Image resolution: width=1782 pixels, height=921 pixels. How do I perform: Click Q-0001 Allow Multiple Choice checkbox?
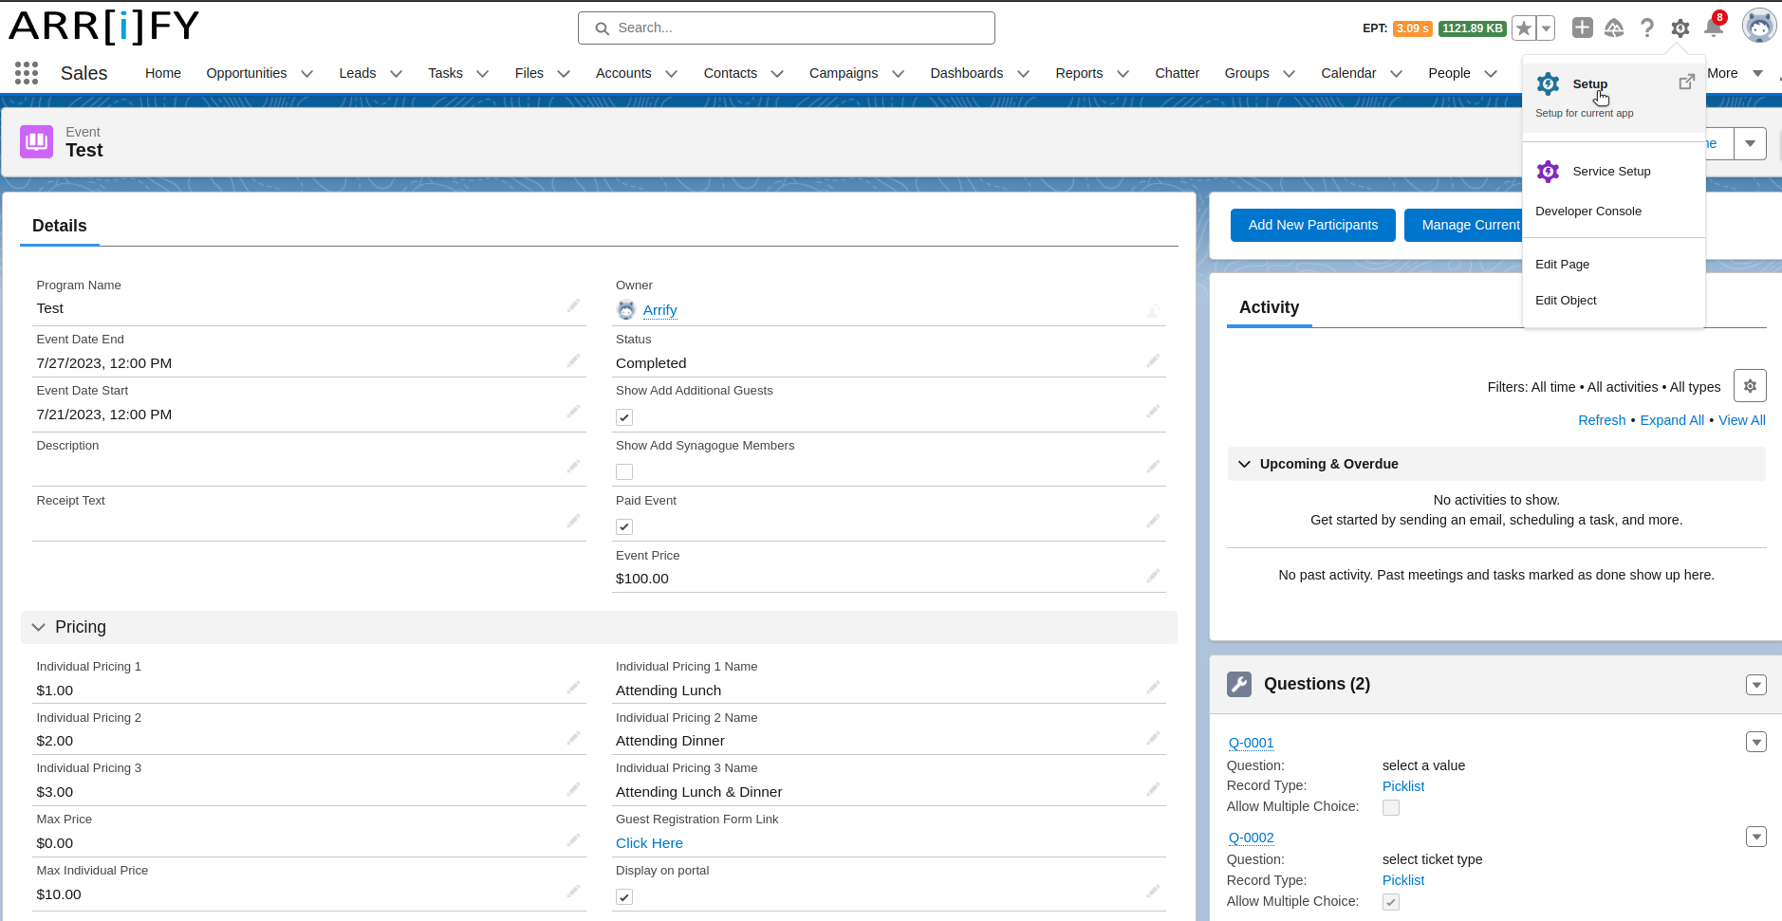click(x=1391, y=808)
